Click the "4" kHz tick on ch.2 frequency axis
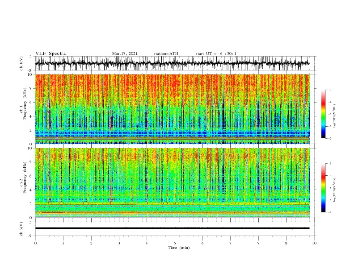 (32, 190)
